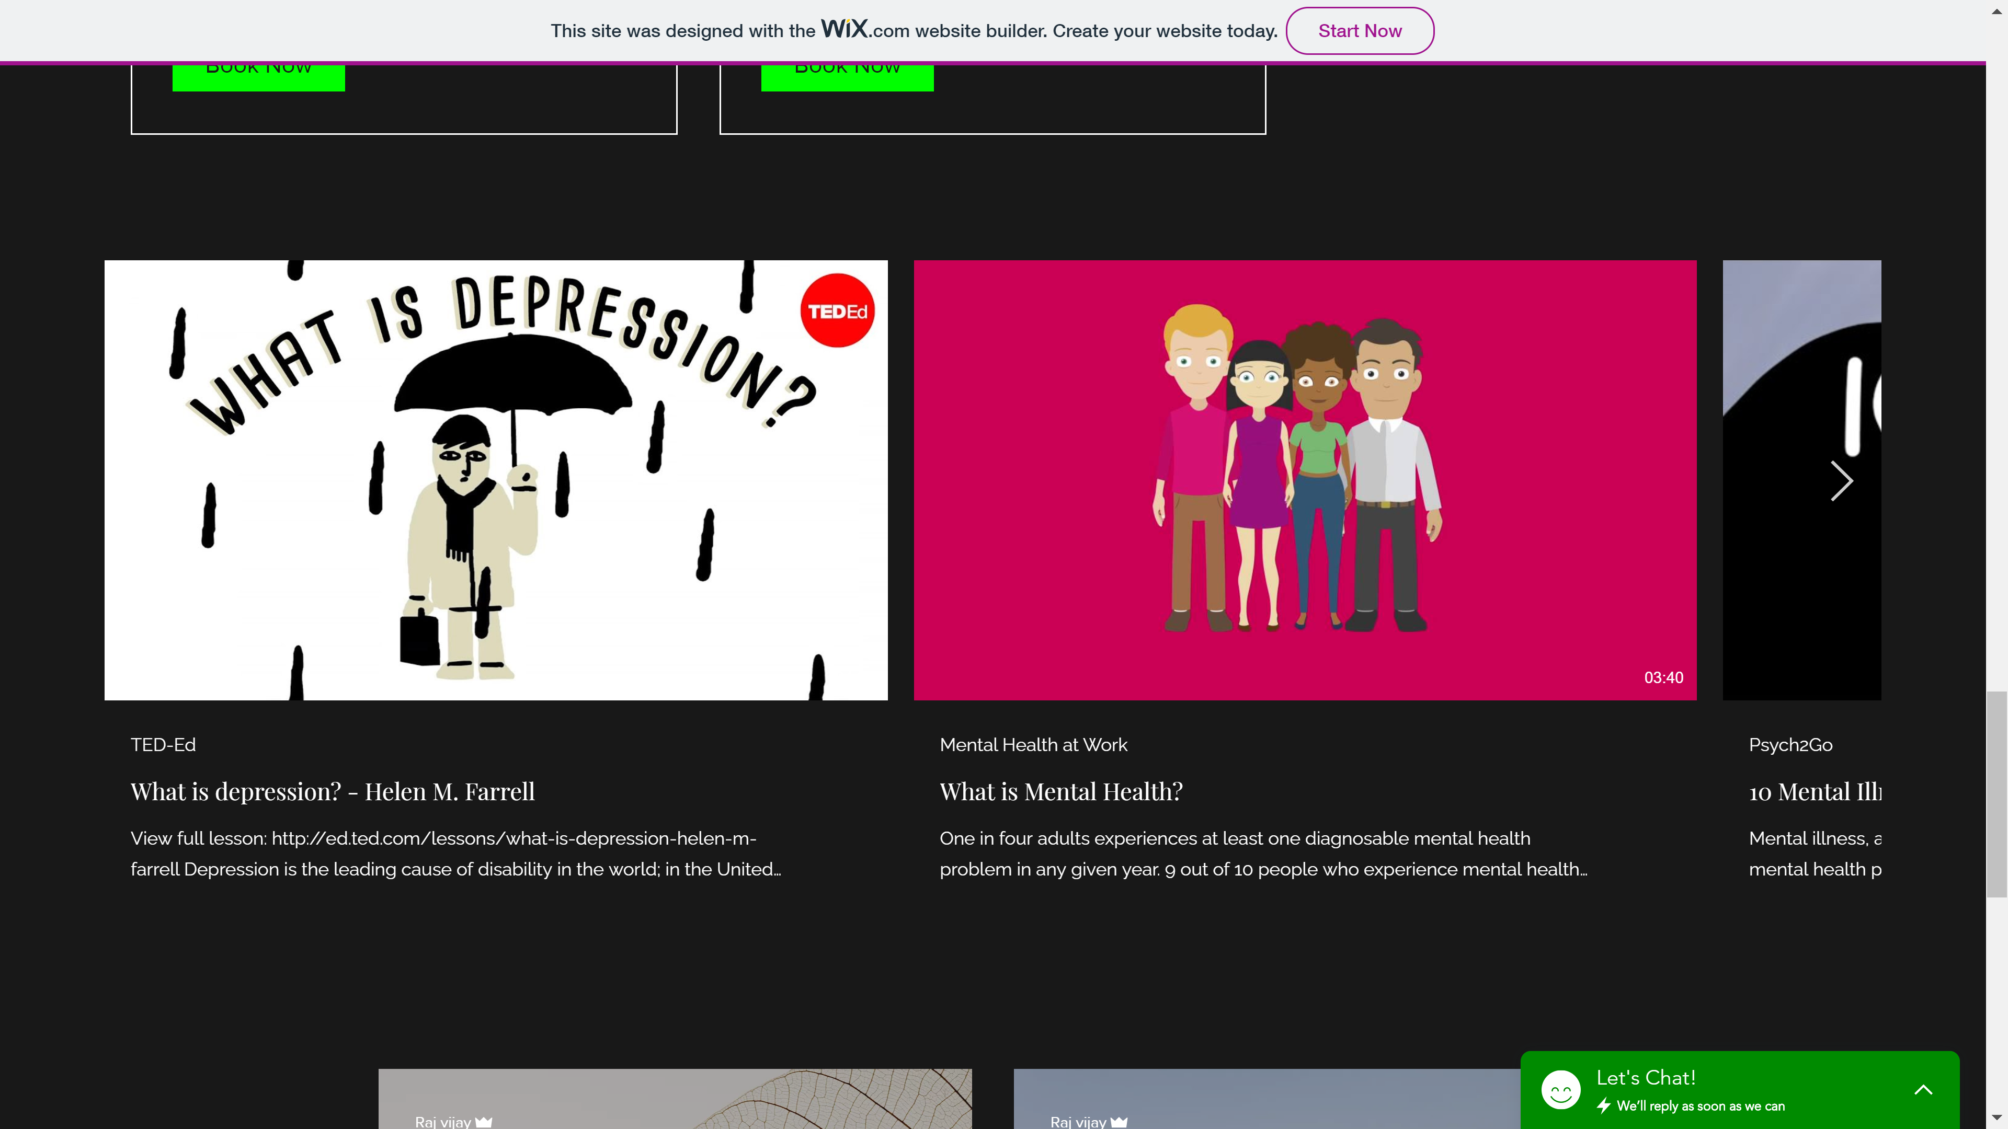Open the '10 Mental Ill' video title

(1815, 791)
